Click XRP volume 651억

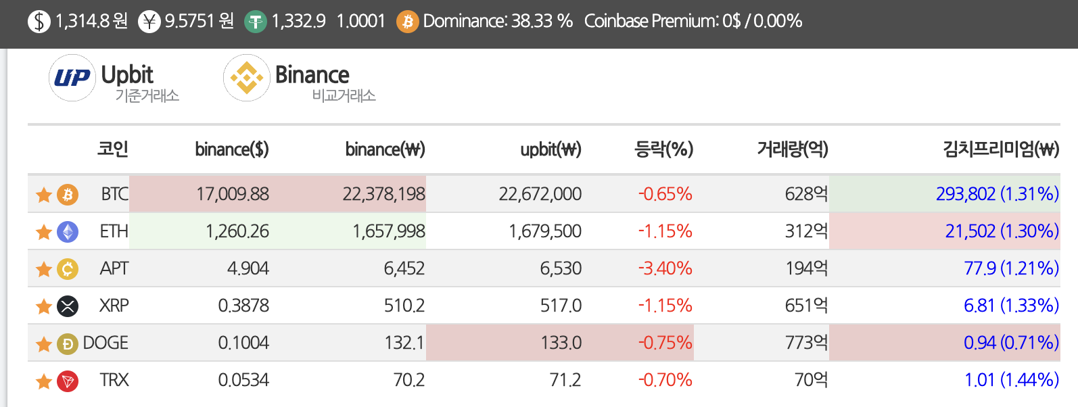(x=806, y=306)
